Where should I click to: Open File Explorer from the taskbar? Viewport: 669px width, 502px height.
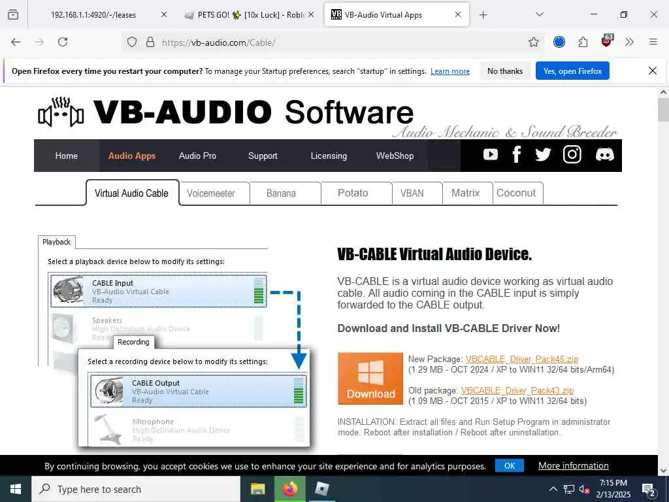[x=257, y=489]
